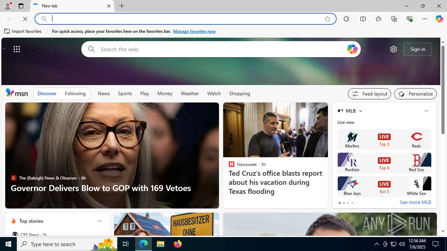447x251 pixels.
Task: Open Settings and more menu
Action: tap(425, 19)
